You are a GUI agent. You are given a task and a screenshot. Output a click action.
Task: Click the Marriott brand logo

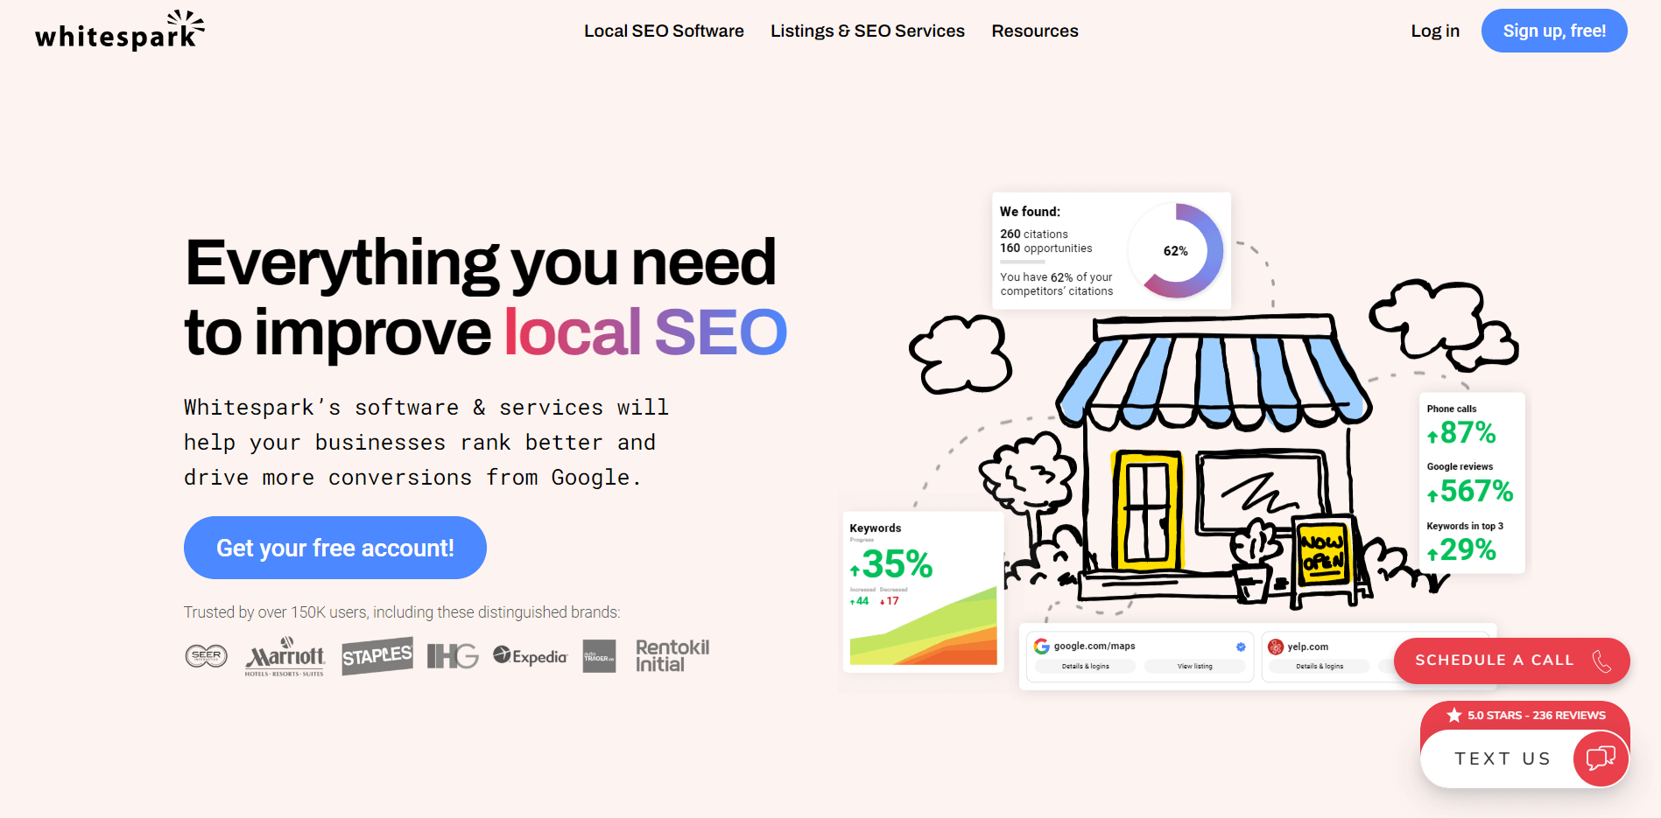click(285, 657)
